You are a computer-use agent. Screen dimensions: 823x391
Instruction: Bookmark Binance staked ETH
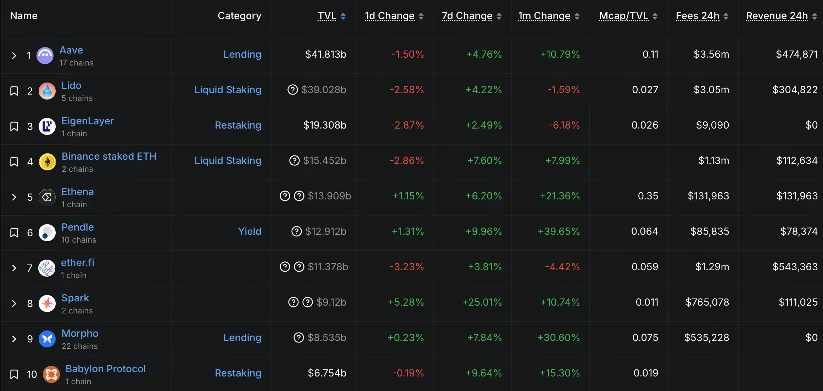point(14,162)
